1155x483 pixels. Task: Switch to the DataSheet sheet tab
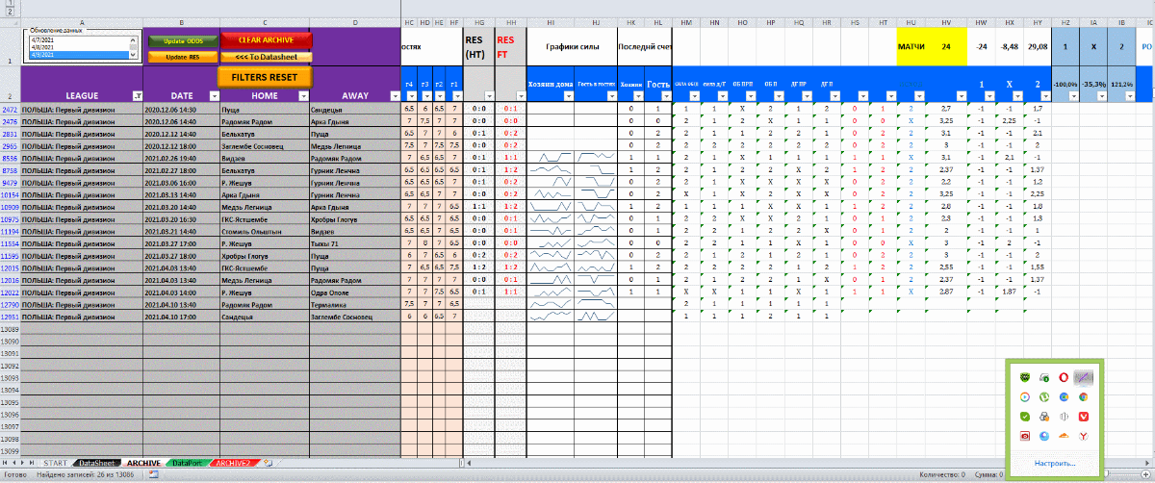tap(97, 463)
